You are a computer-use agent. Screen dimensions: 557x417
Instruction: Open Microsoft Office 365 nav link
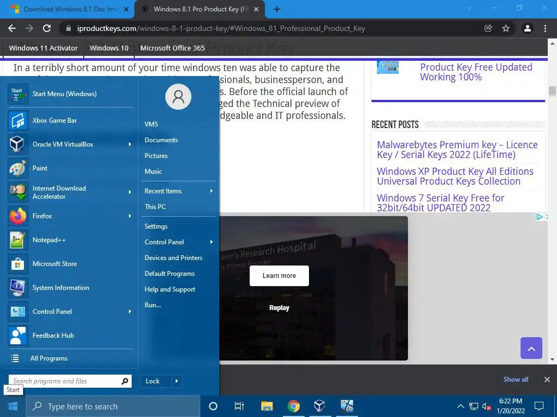tap(172, 48)
